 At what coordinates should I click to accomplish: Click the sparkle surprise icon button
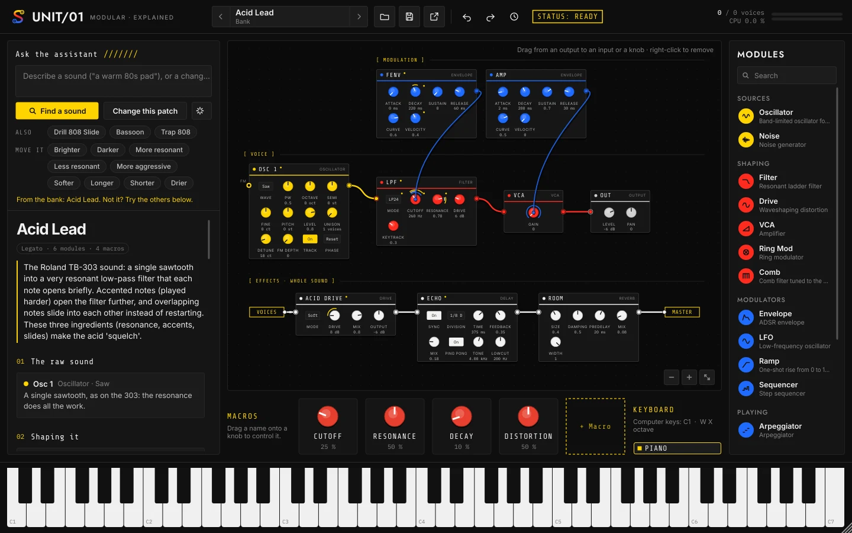coord(200,111)
